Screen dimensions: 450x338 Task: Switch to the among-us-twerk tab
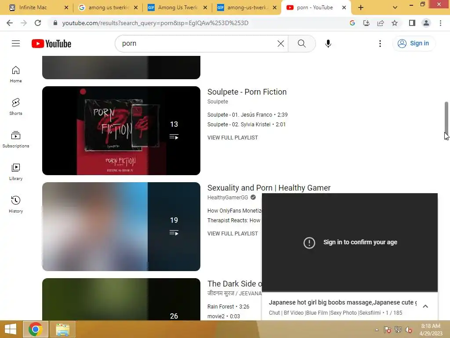coord(247,7)
